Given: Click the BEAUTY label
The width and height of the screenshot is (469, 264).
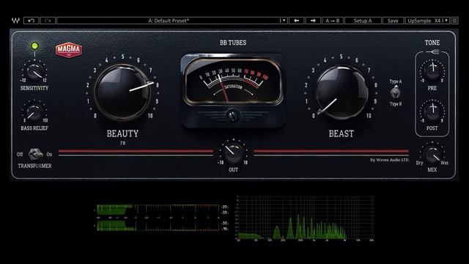Looking at the screenshot, I should tap(122, 133).
